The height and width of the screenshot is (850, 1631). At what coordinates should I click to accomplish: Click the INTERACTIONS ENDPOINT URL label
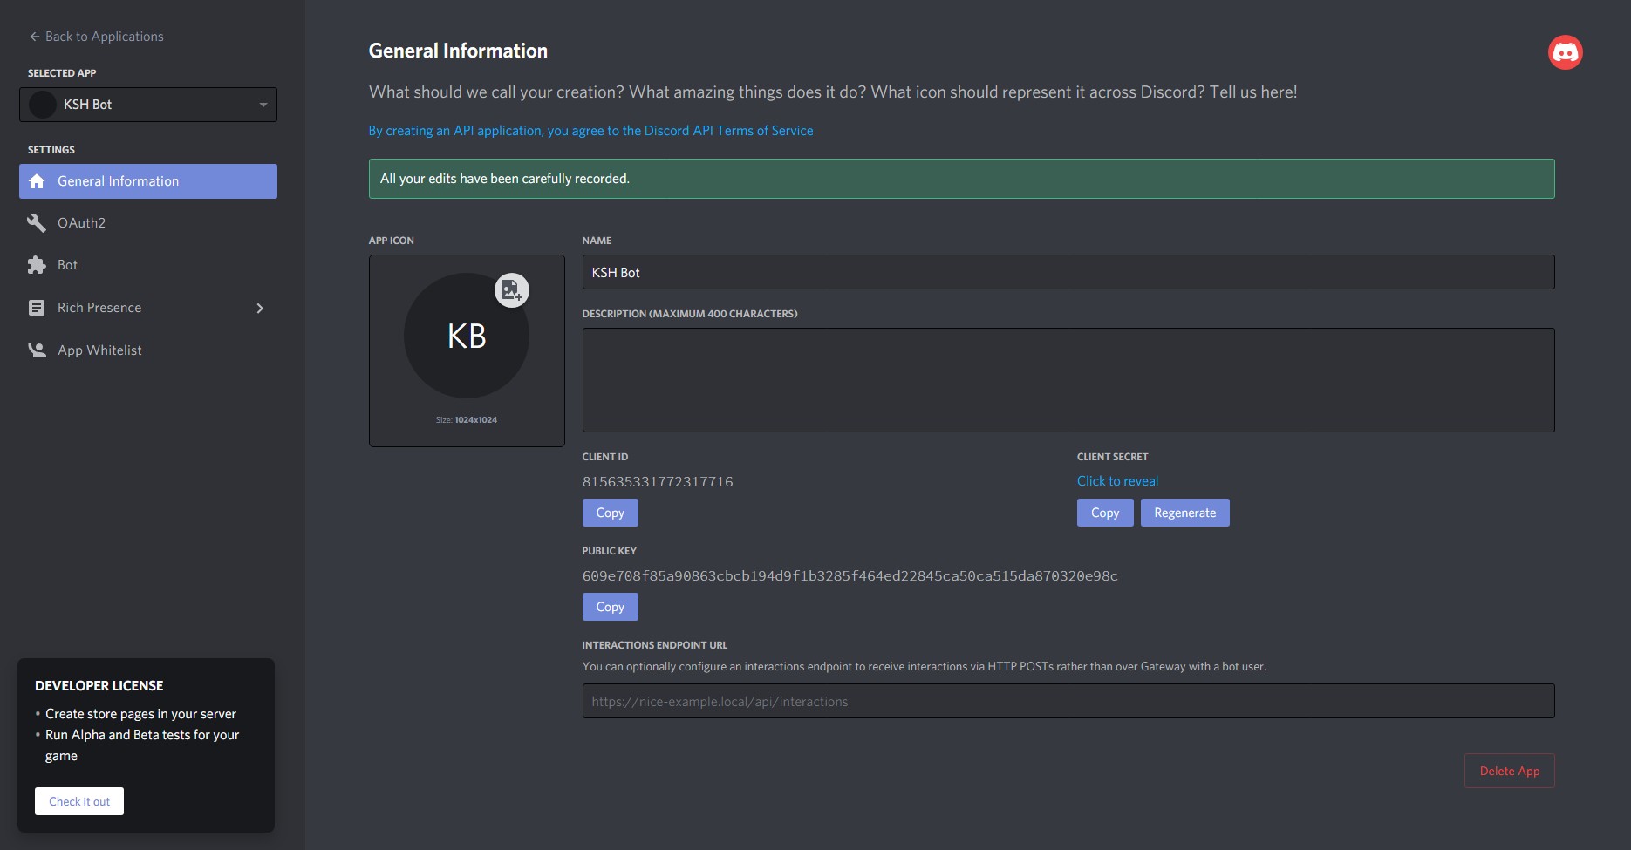pyautogui.click(x=655, y=645)
